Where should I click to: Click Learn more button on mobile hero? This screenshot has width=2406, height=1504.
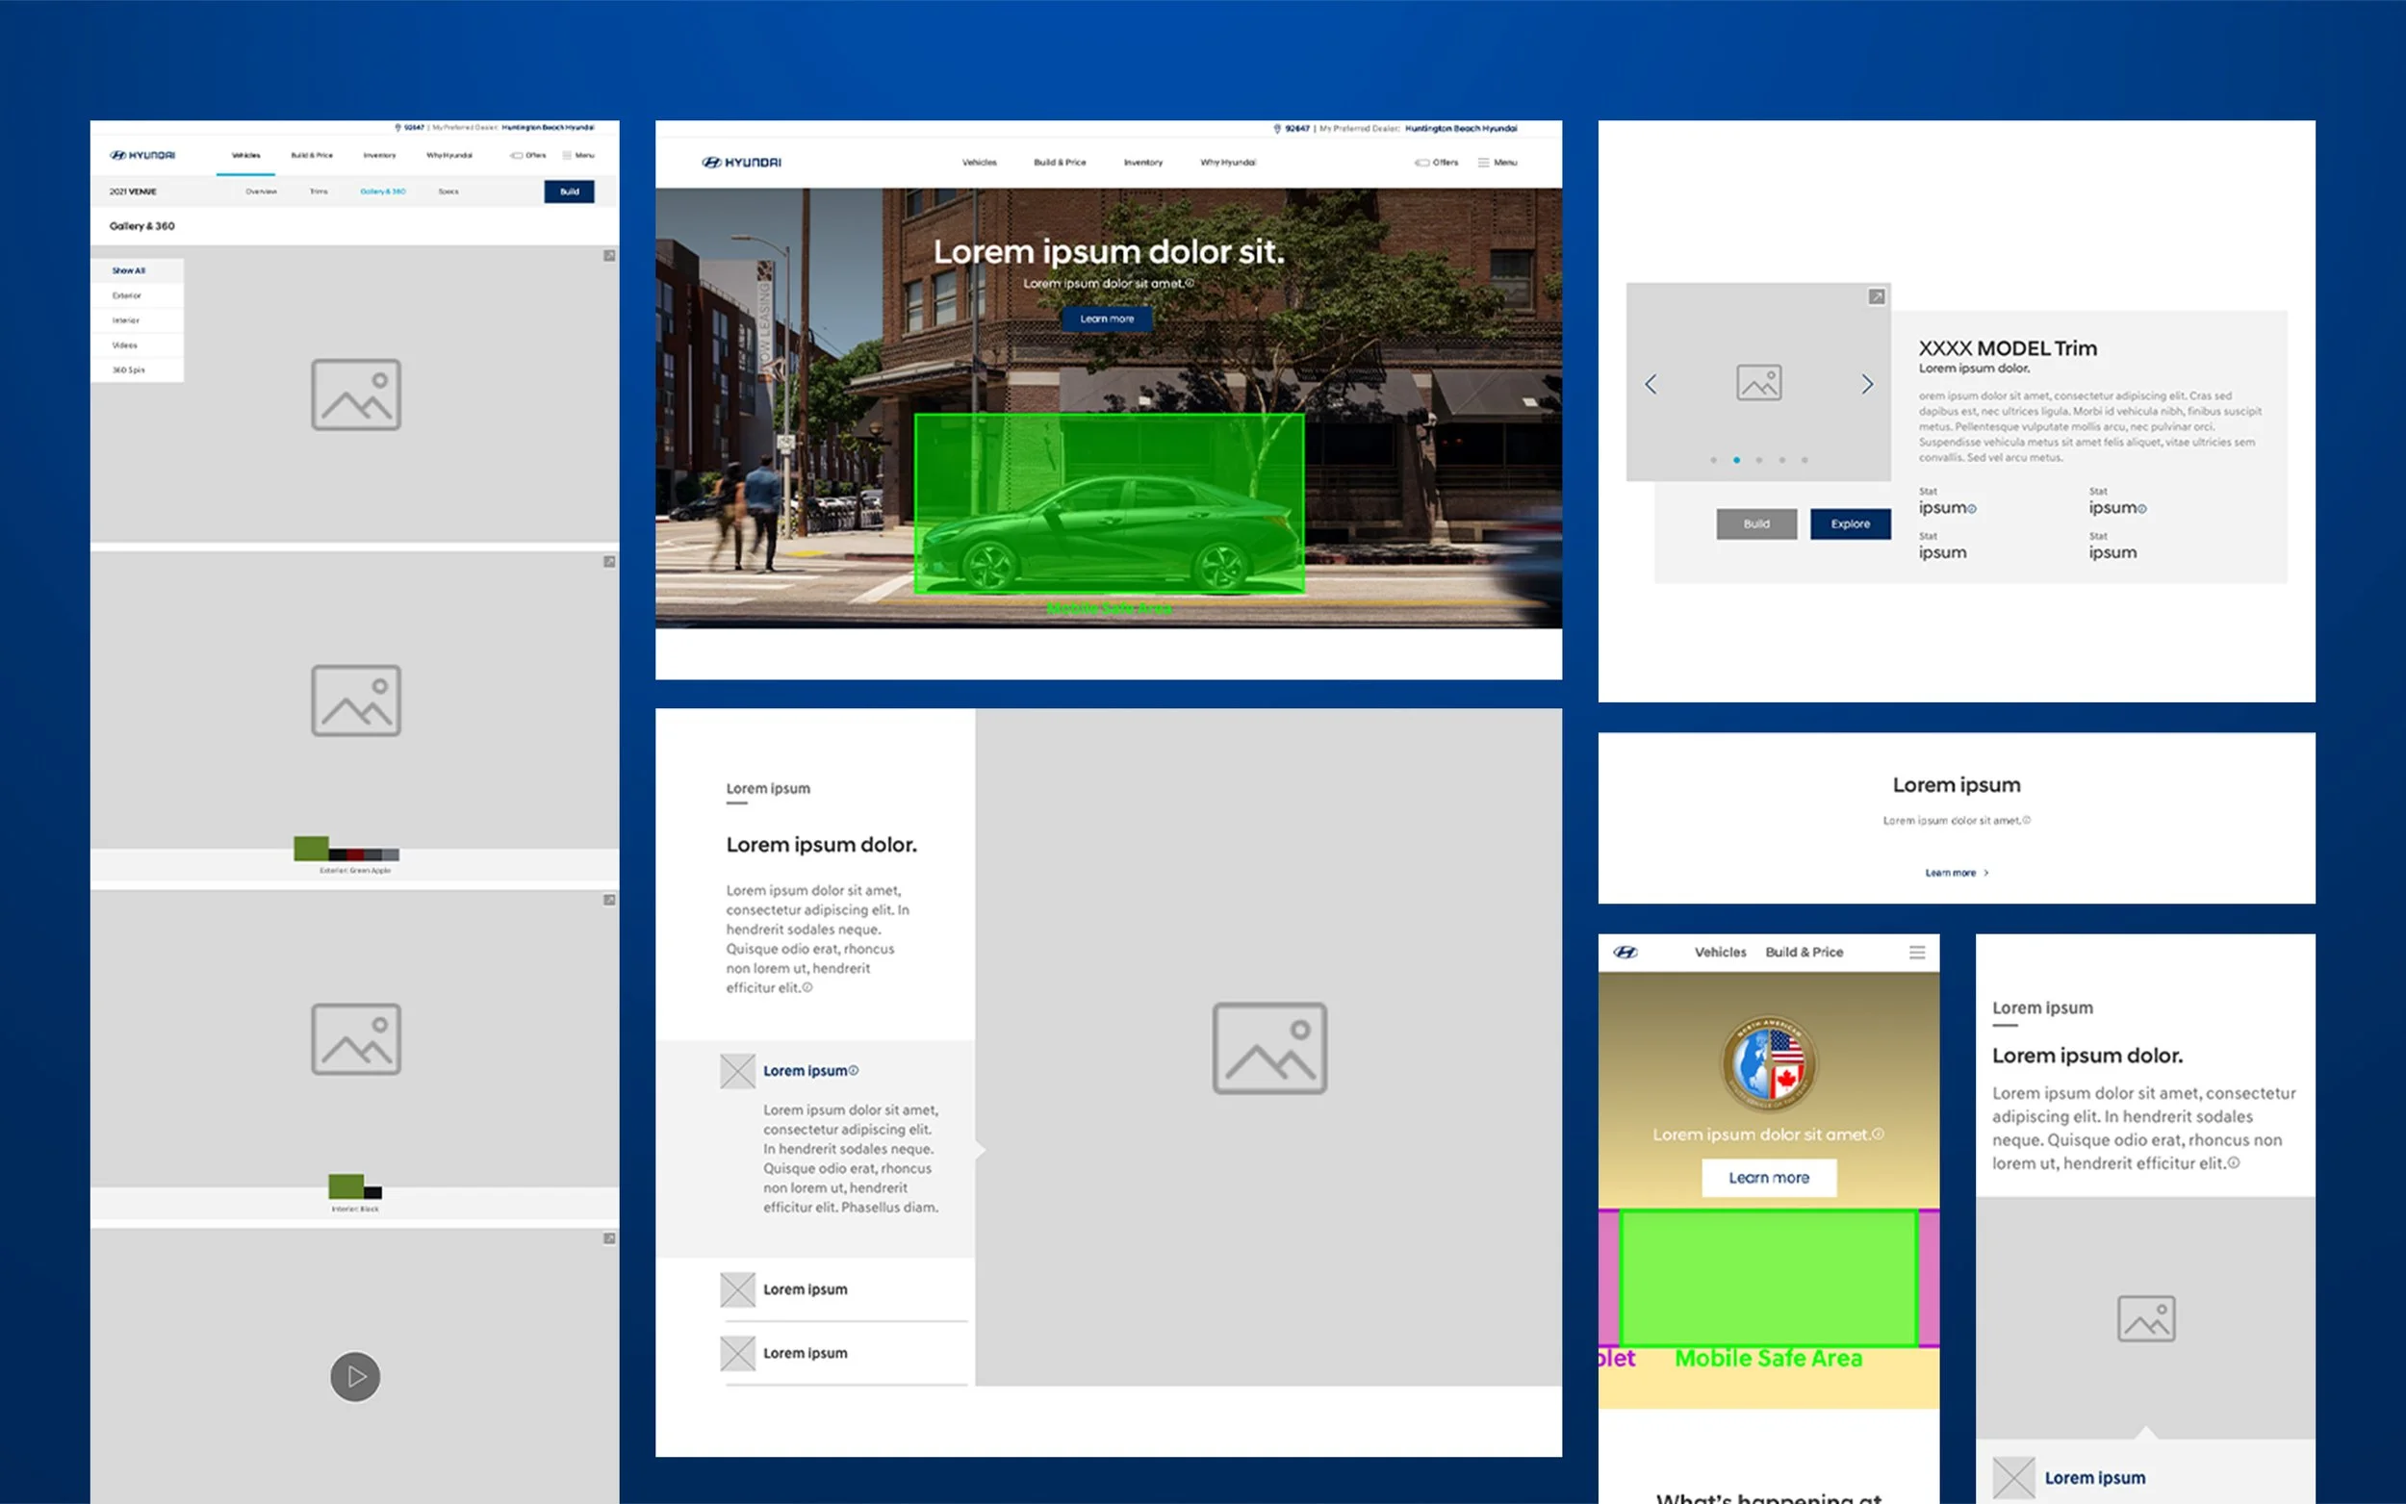tap(1769, 1177)
